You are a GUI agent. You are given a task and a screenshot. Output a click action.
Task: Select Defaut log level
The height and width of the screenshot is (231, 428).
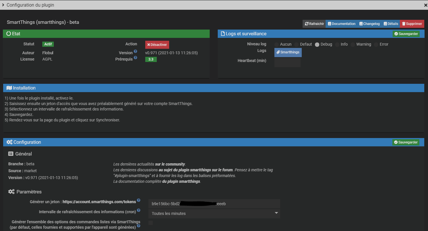pyautogui.click(x=297, y=44)
